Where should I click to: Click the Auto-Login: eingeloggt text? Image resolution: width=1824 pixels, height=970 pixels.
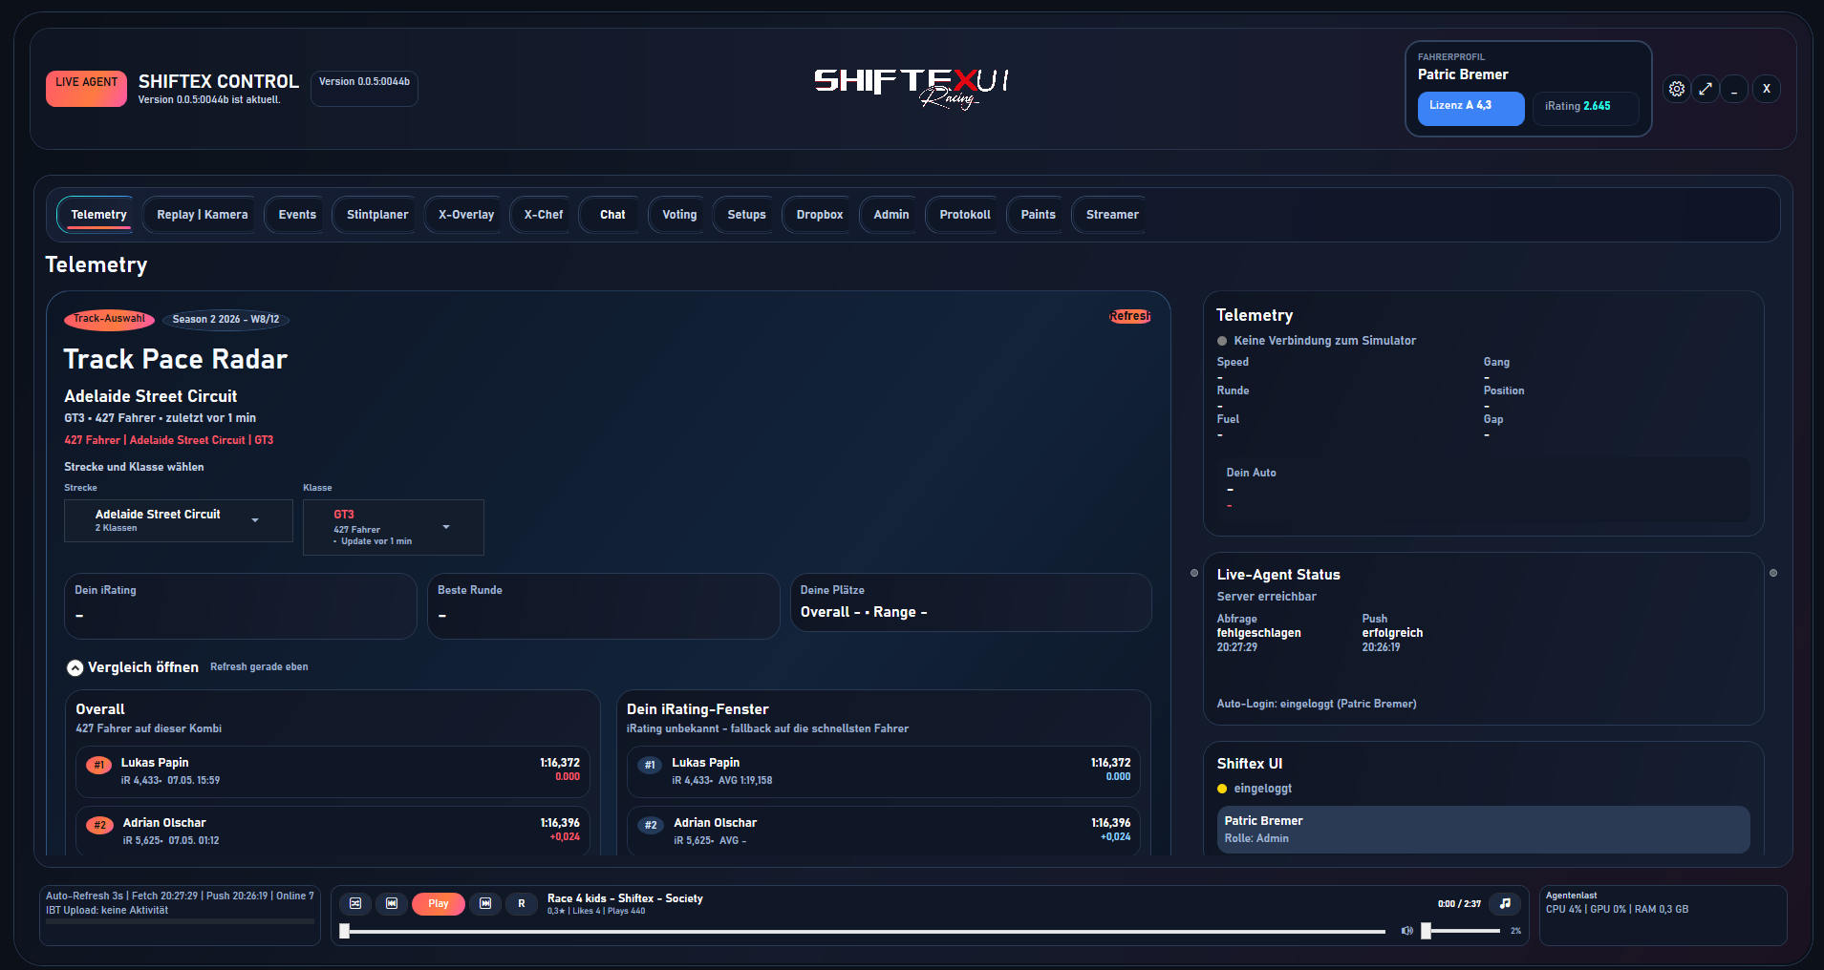tap(1317, 704)
